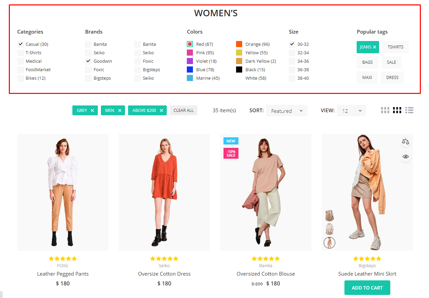Switch to two-column grid view icon
Screen dimensions: 429x298
click(x=385, y=110)
